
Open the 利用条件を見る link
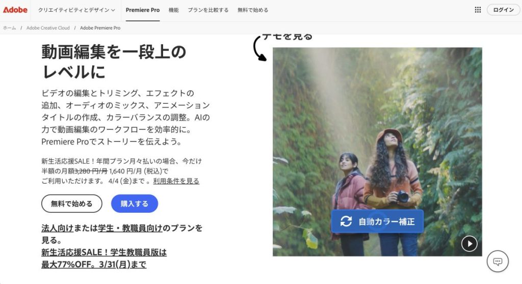pos(176,181)
